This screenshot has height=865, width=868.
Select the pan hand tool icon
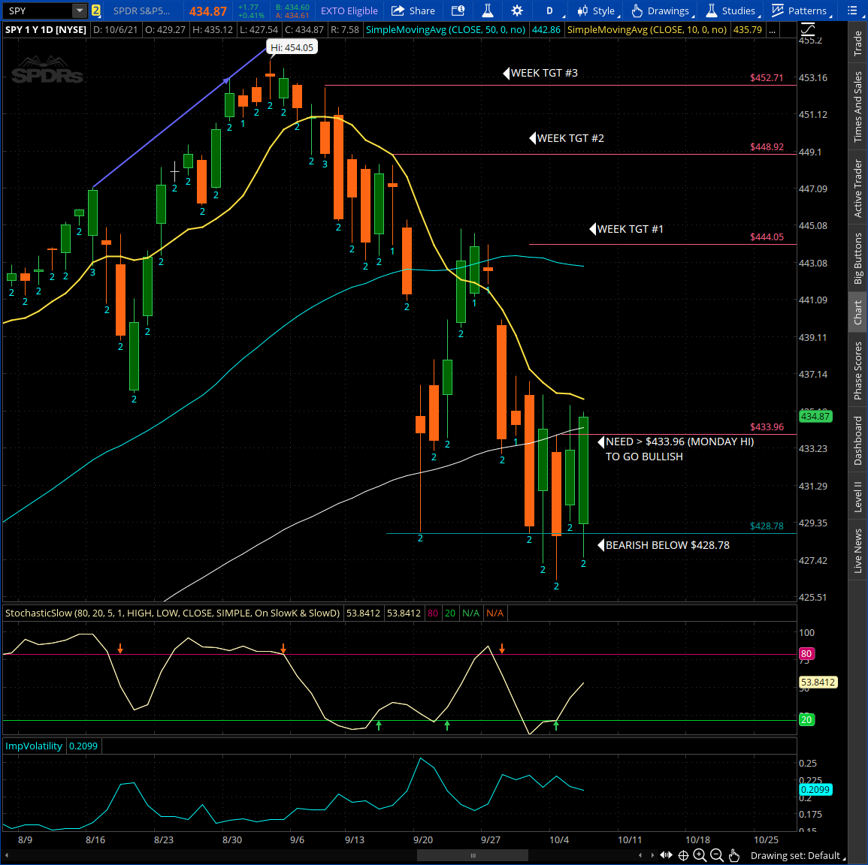(x=734, y=855)
